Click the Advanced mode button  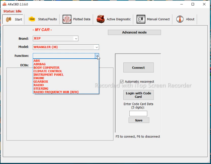[x=134, y=32]
